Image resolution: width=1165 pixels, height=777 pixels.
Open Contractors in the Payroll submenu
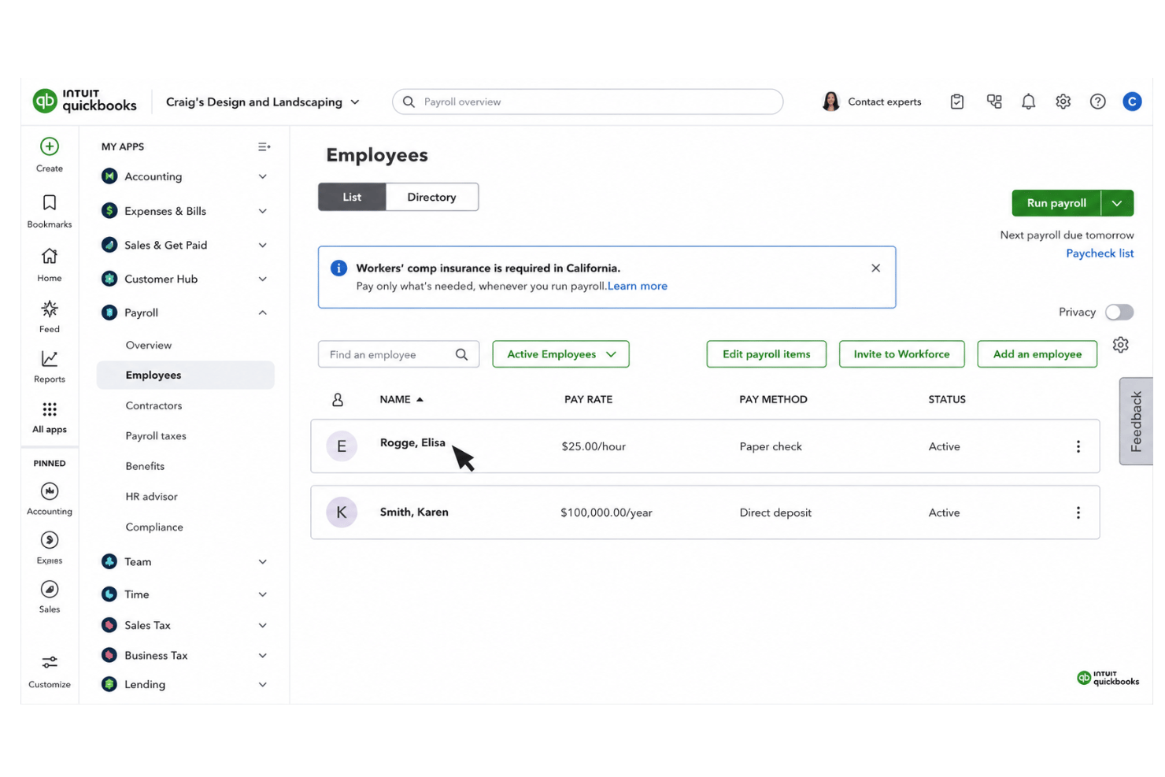153,406
